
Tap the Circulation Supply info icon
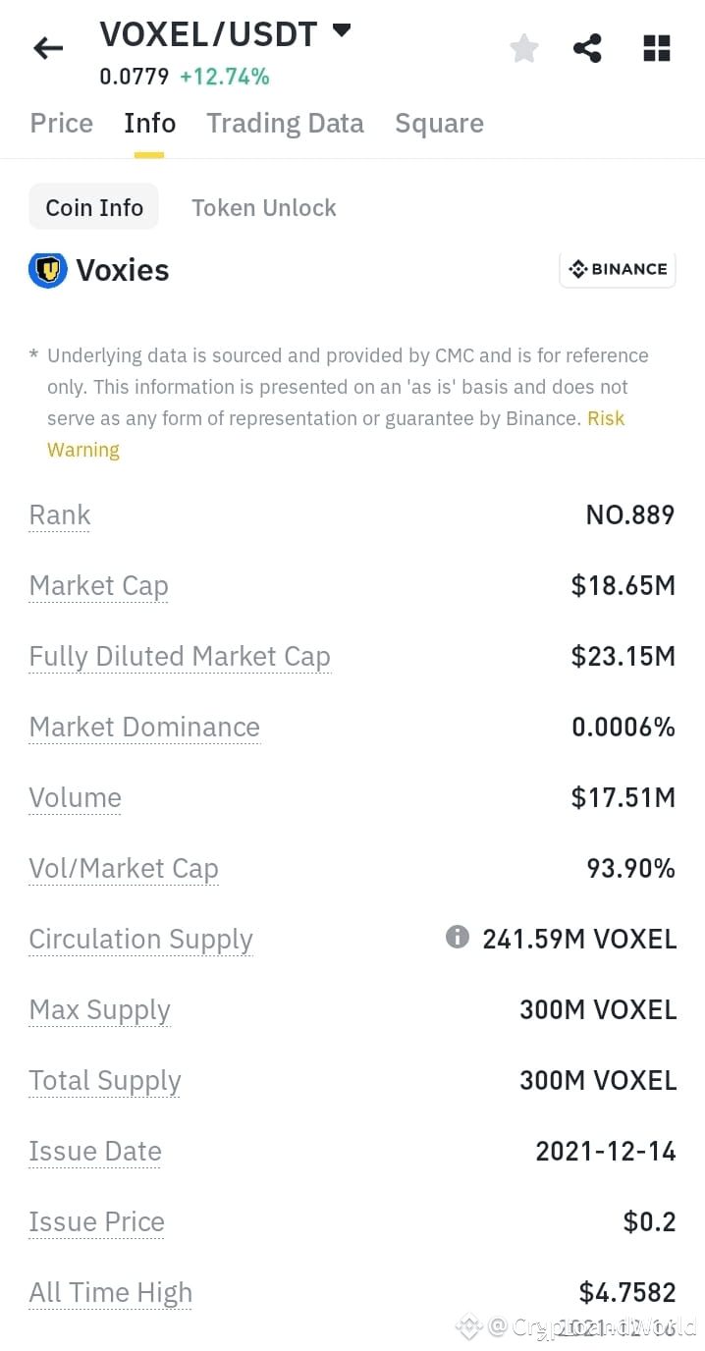point(458,938)
